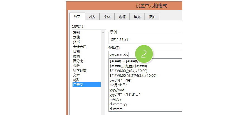Switch to the 数字 tab
The height and width of the screenshot is (115, 251).
point(77,17)
